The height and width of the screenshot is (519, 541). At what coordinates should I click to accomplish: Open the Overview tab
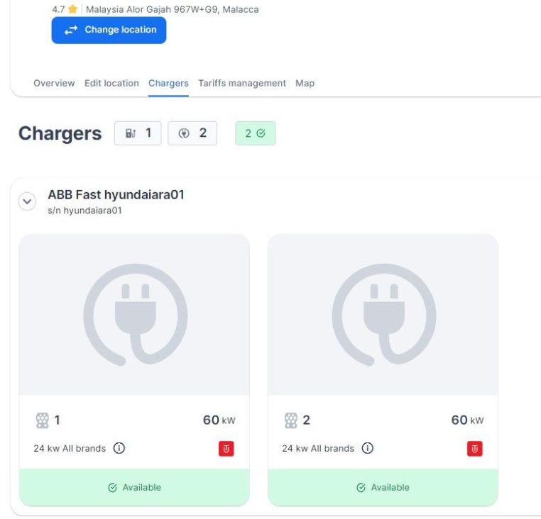(x=54, y=83)
